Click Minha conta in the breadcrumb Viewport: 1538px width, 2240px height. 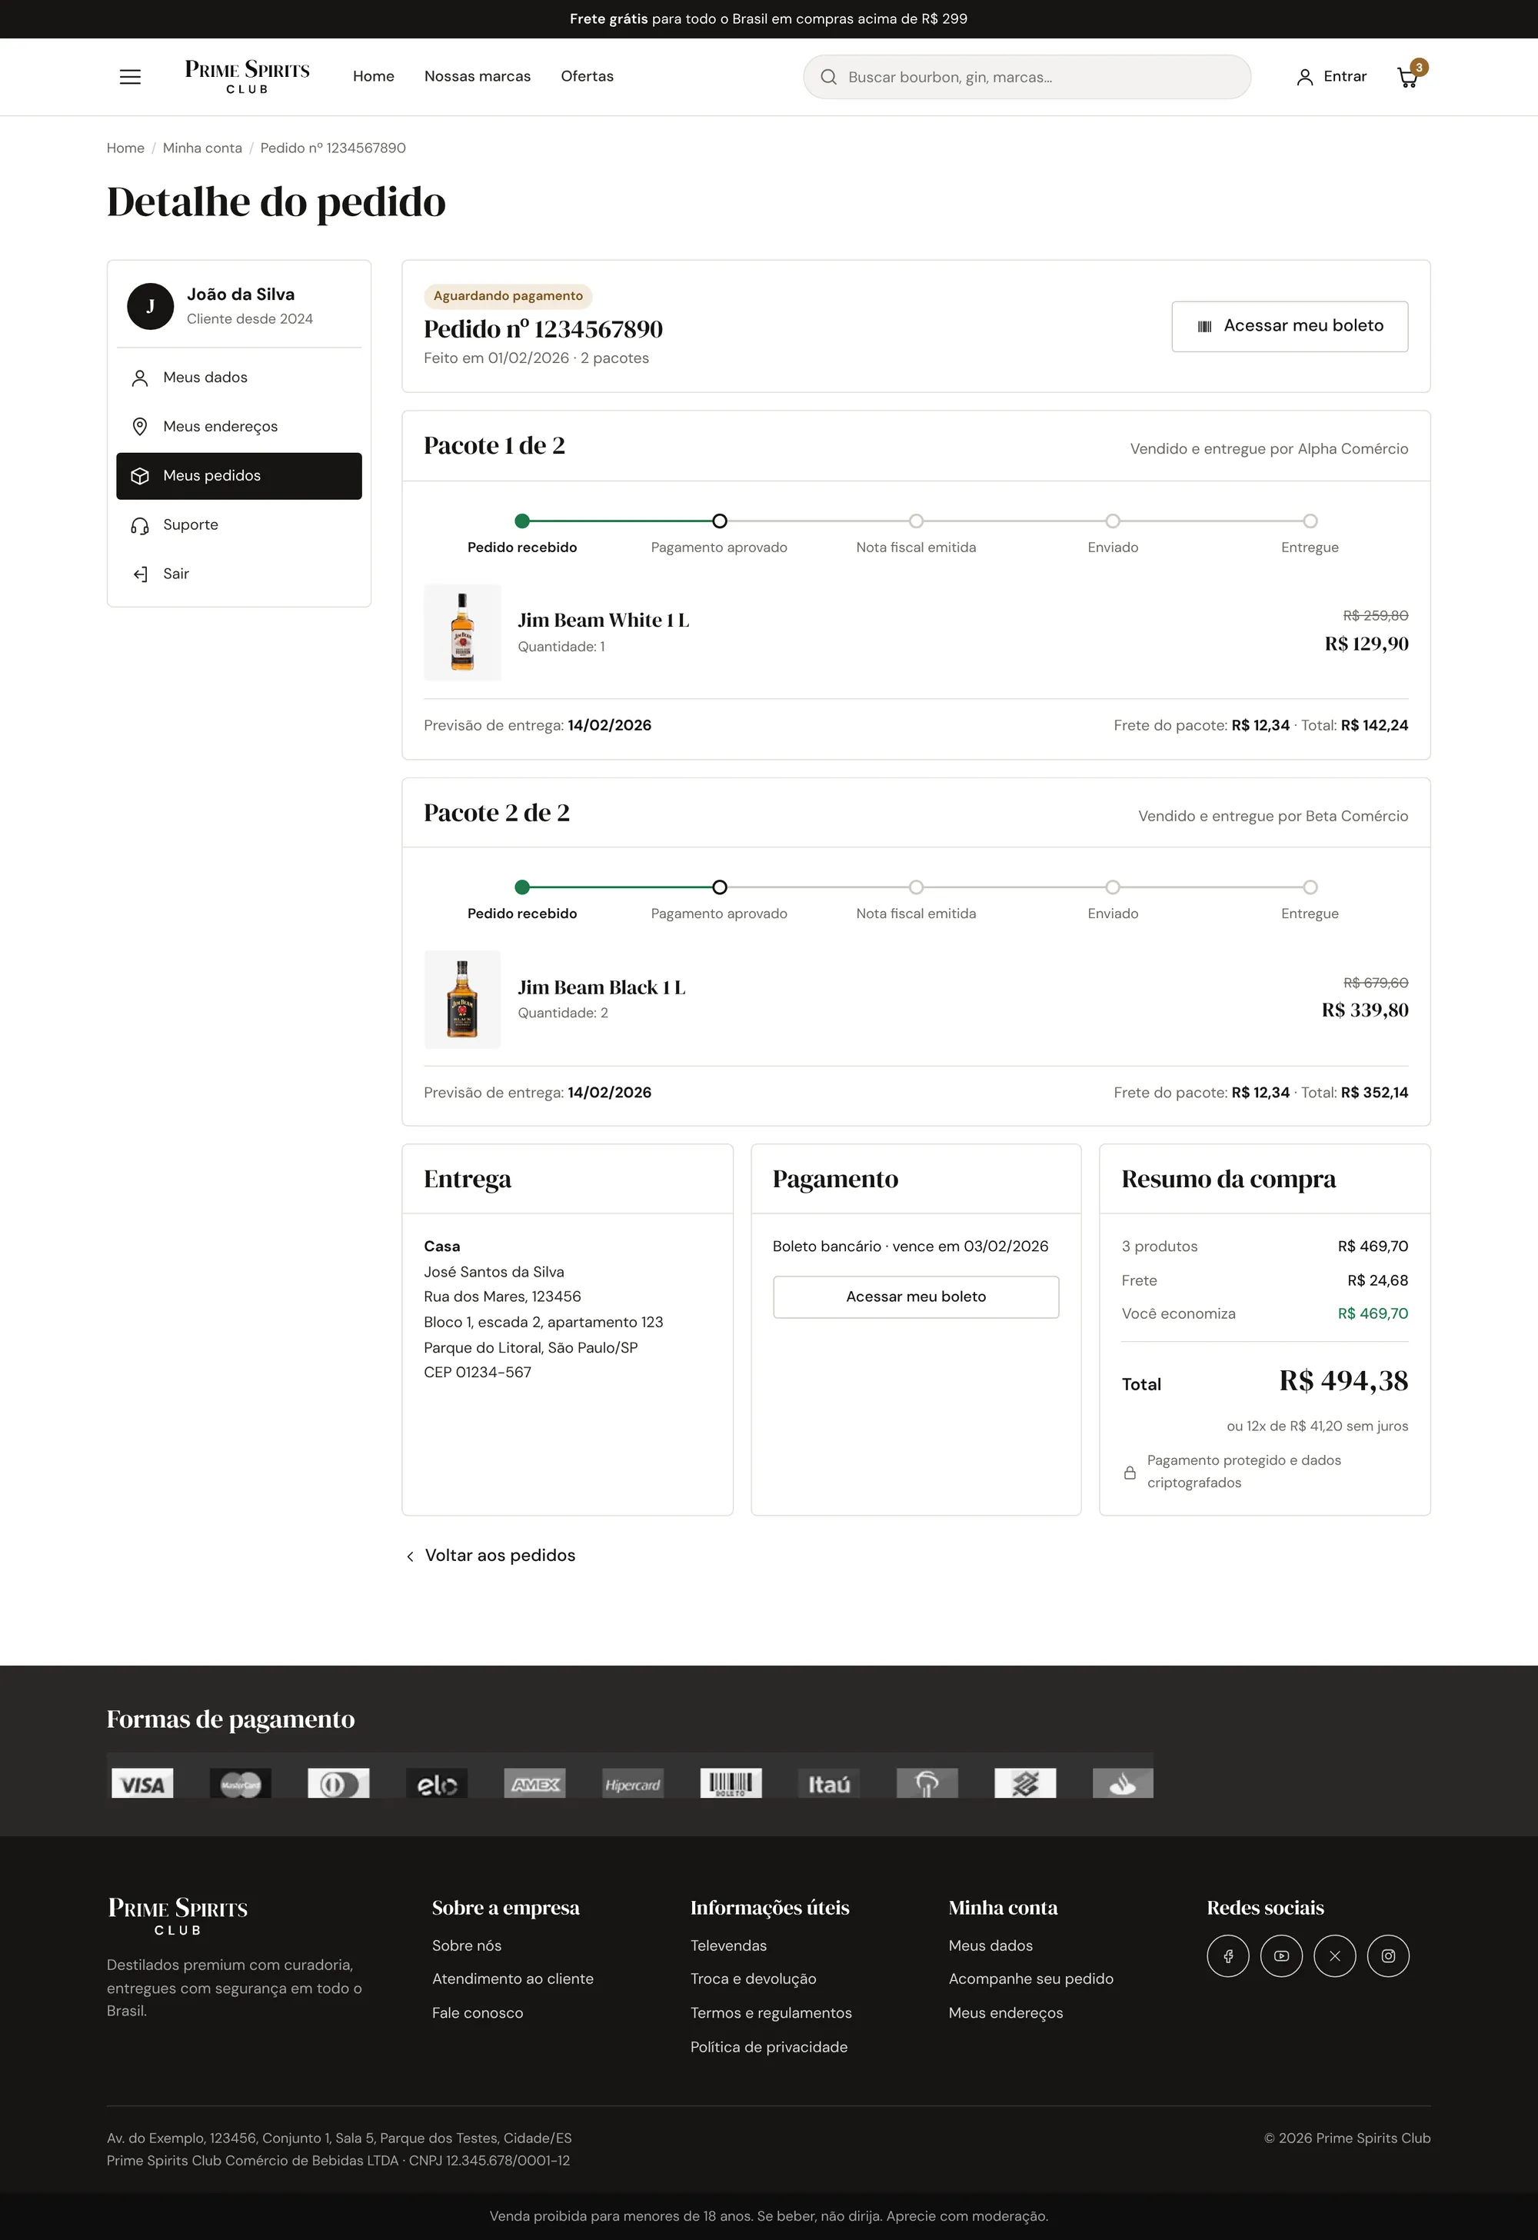click(202, 148)
